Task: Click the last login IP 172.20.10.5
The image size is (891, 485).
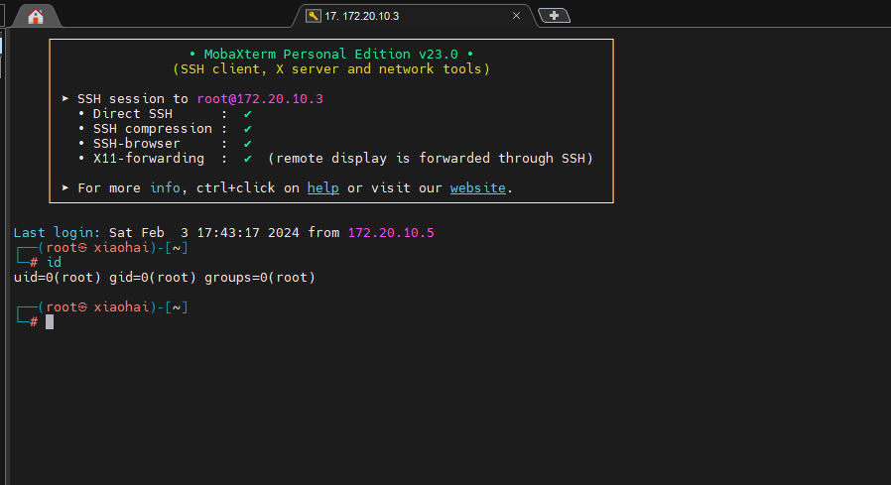Action: click(391, 233)
